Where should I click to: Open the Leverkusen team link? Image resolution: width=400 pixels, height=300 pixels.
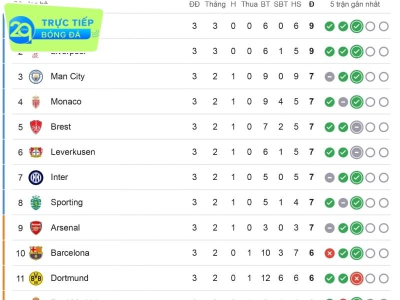point(72,152)
